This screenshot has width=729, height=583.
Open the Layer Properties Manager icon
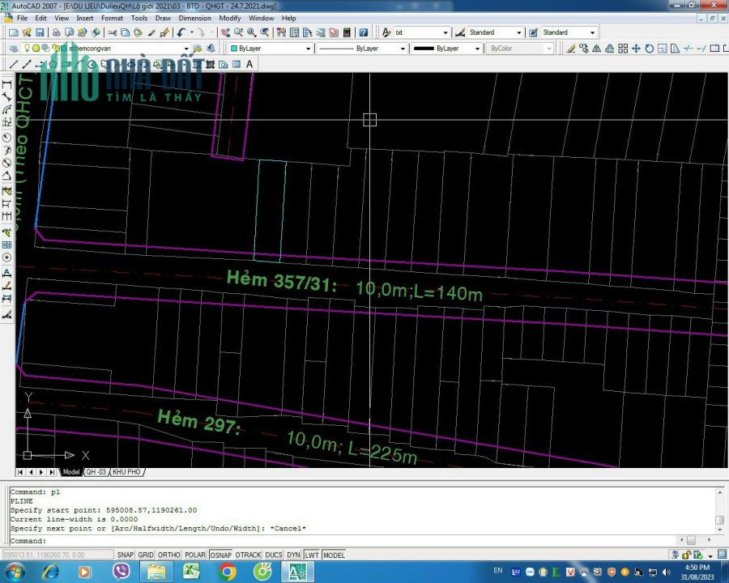14,49
